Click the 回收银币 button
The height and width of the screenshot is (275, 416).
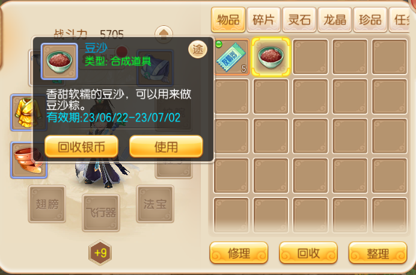pyautogui.click(x=81, y=146)
